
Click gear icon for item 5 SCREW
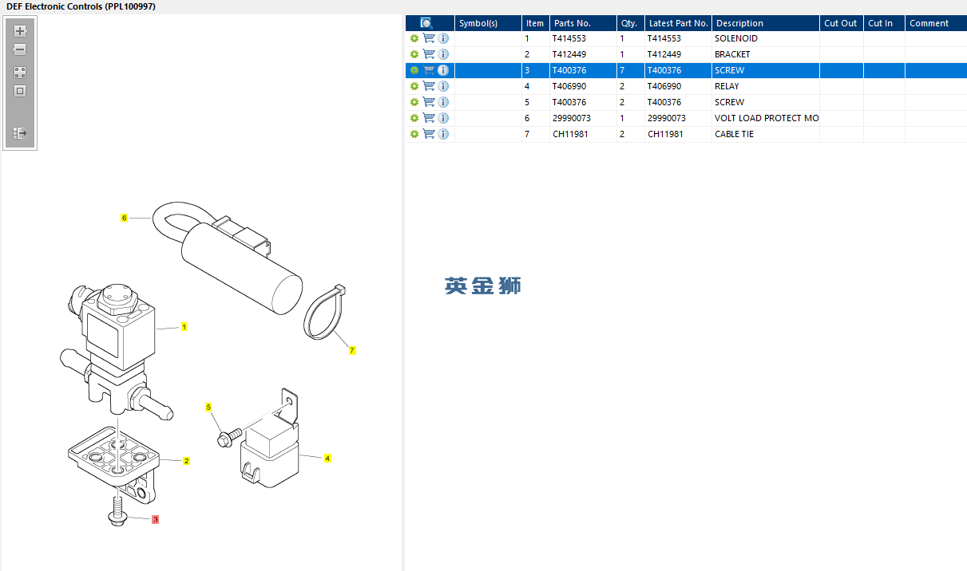point(414,102)
